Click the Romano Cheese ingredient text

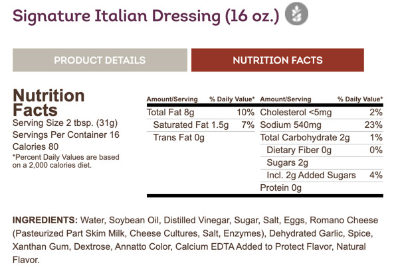pos(344,220)
